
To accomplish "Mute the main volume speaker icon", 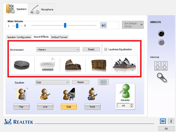I will [104, 25].
